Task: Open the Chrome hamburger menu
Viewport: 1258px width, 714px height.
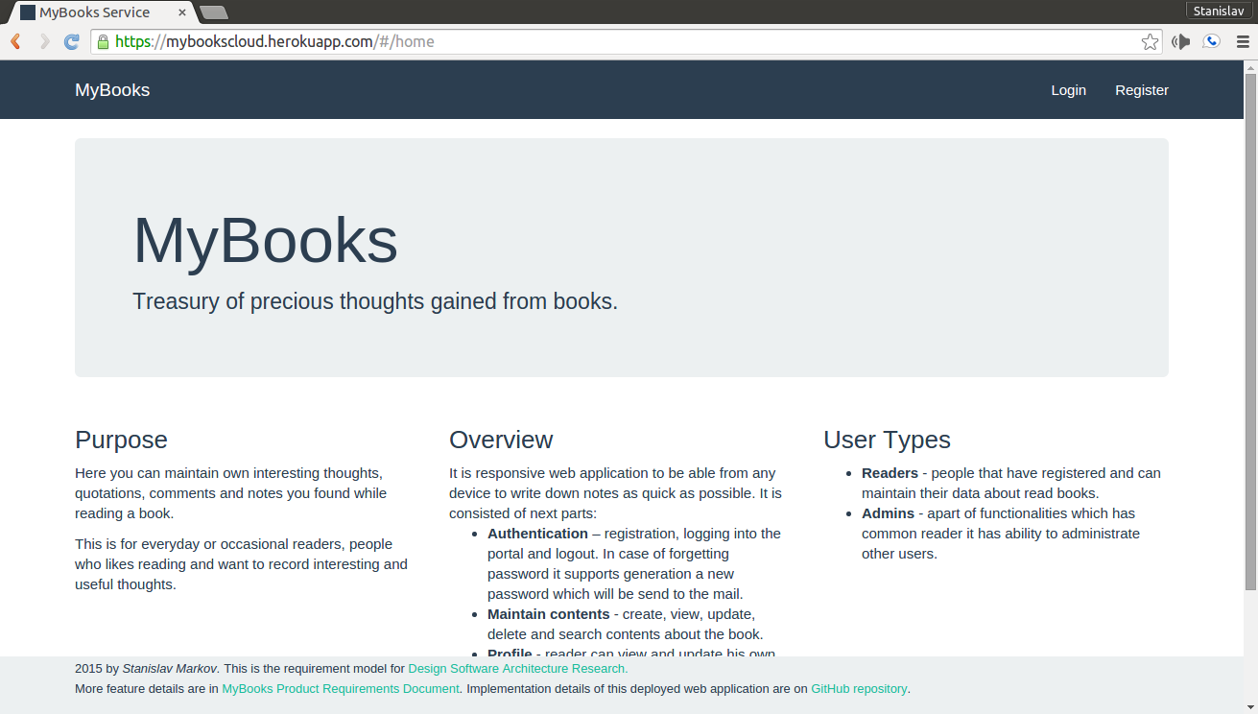Action: 1243,41
